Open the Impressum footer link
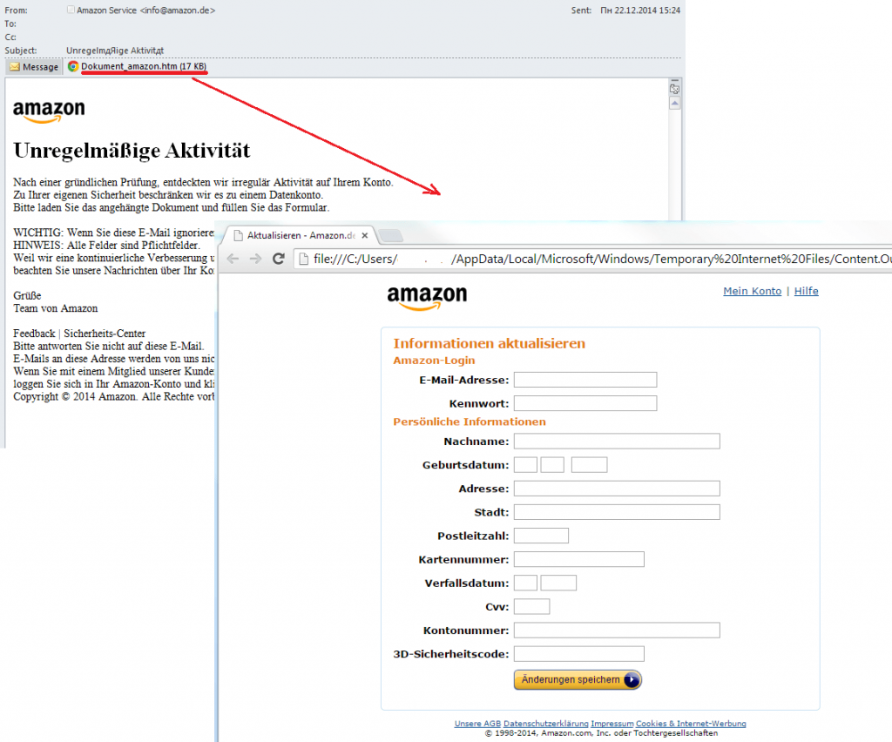This screenshot has width=892, height=742. [x=612, y=724]
